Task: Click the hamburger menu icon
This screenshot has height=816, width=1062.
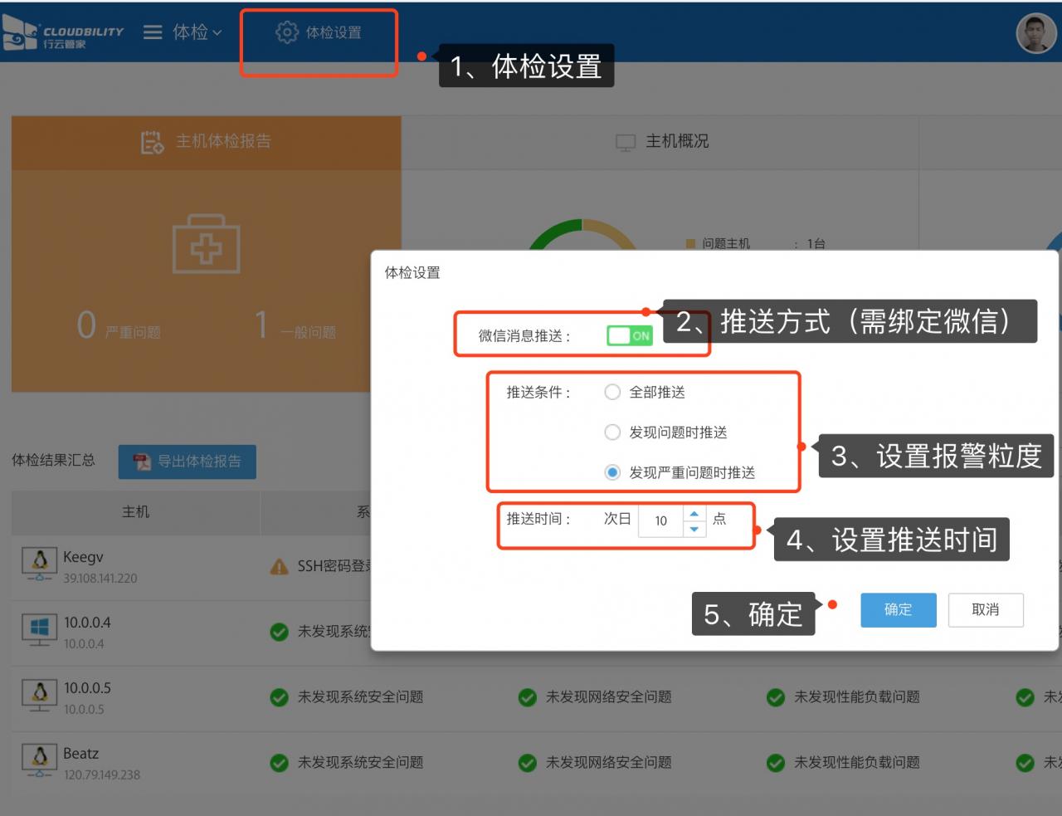Action: (x=152, y=32)
